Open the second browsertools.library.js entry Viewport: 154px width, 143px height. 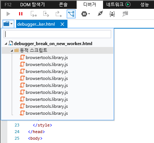pos(47,65)
